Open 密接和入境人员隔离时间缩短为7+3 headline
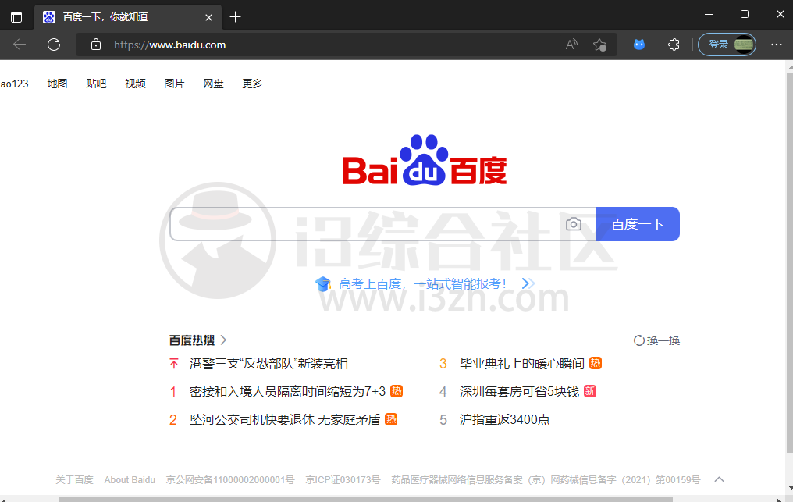793x502 pixels. coord(287,391)
